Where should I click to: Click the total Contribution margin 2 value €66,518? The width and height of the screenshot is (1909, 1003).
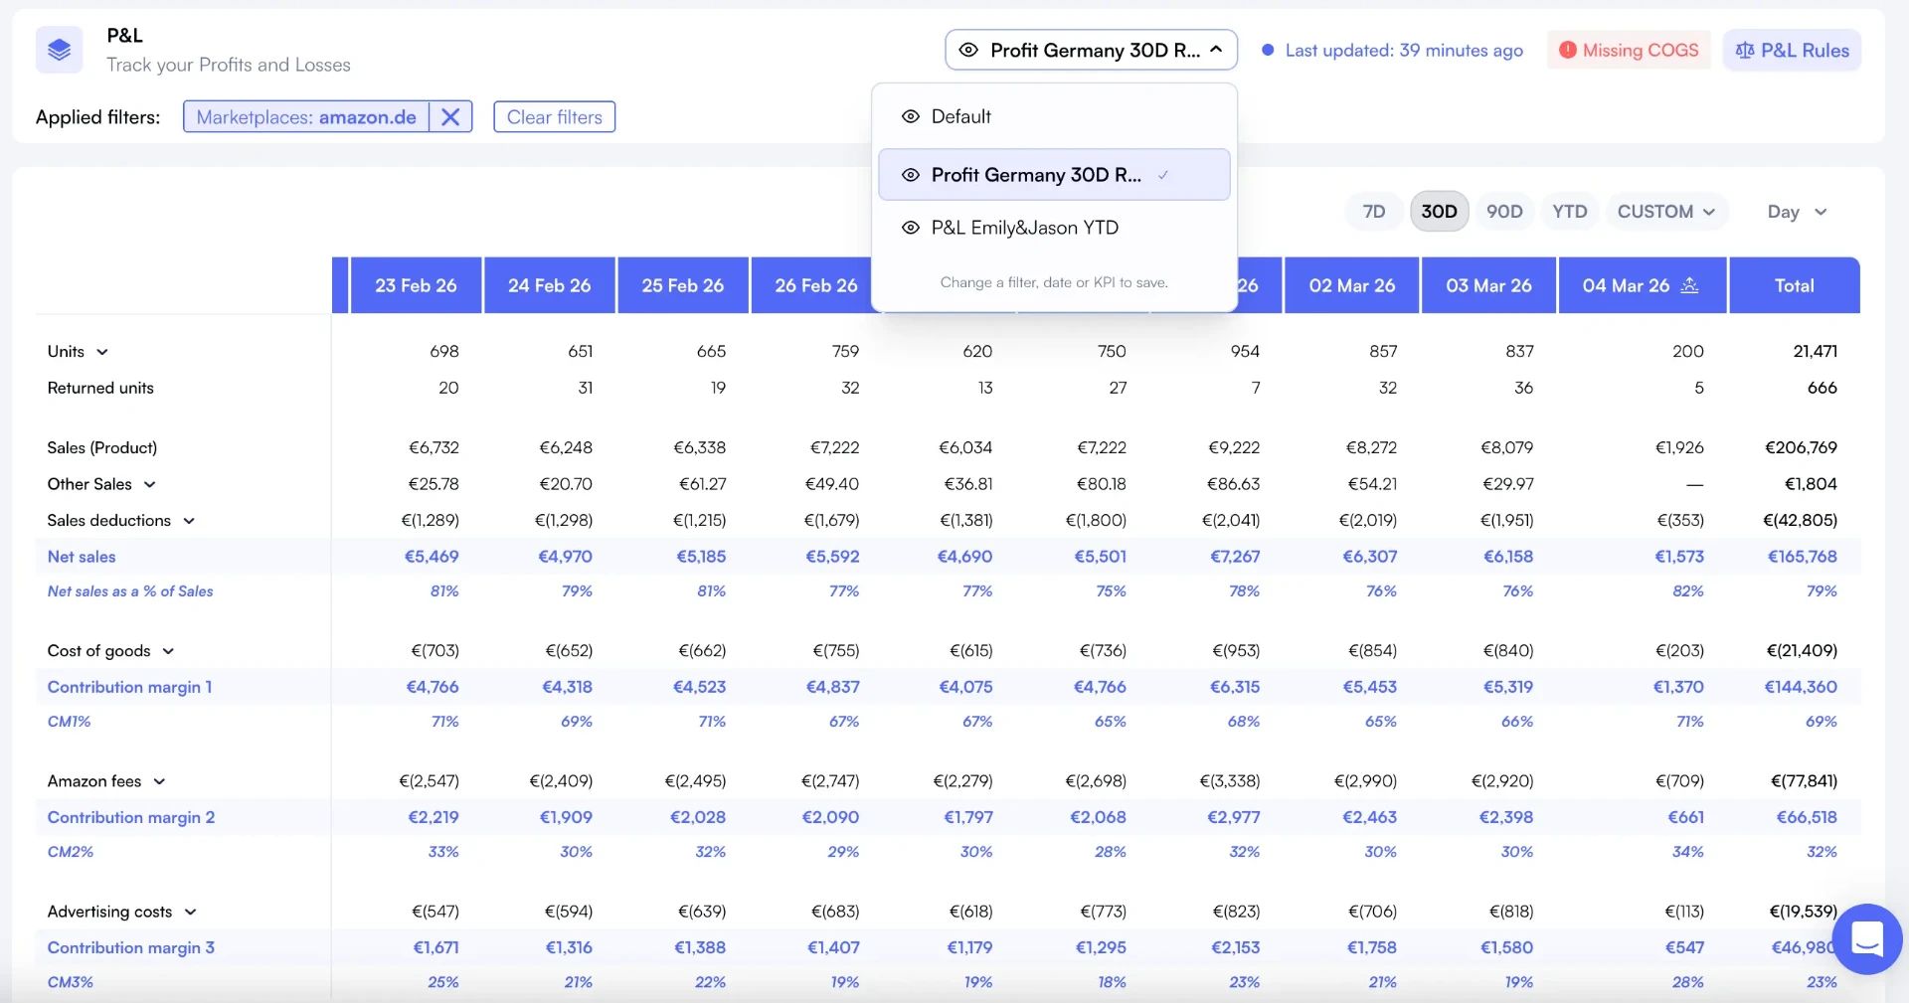pos(1807,817)
